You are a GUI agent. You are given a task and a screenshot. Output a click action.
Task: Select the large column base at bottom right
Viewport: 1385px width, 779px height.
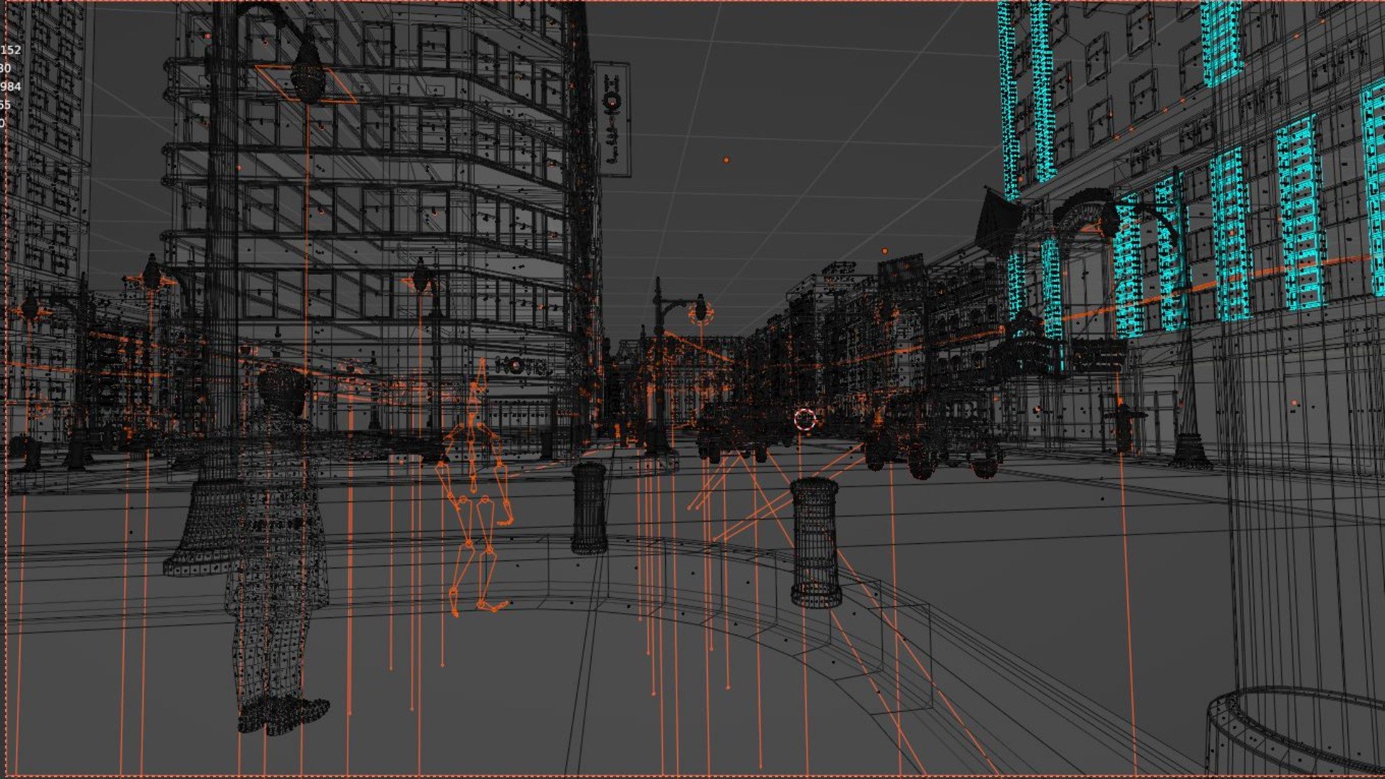(1295, 732)
